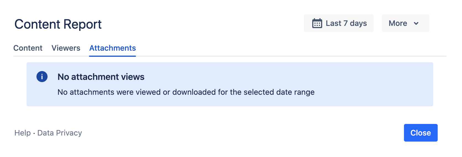Open the Last 7 days date range picker
The width and height of the screenshot is (462, 157).
click(x=338, y=23)
